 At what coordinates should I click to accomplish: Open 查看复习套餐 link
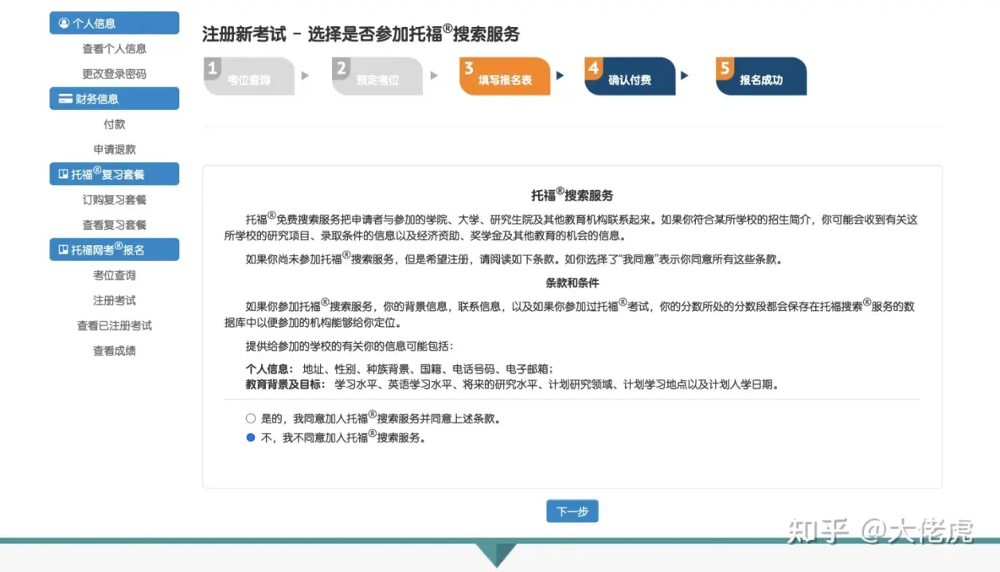[x=114, y=225]
